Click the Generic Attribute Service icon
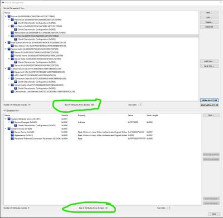Image resolution: width=223 pixels, height=218 pixels. pos(9,119)
